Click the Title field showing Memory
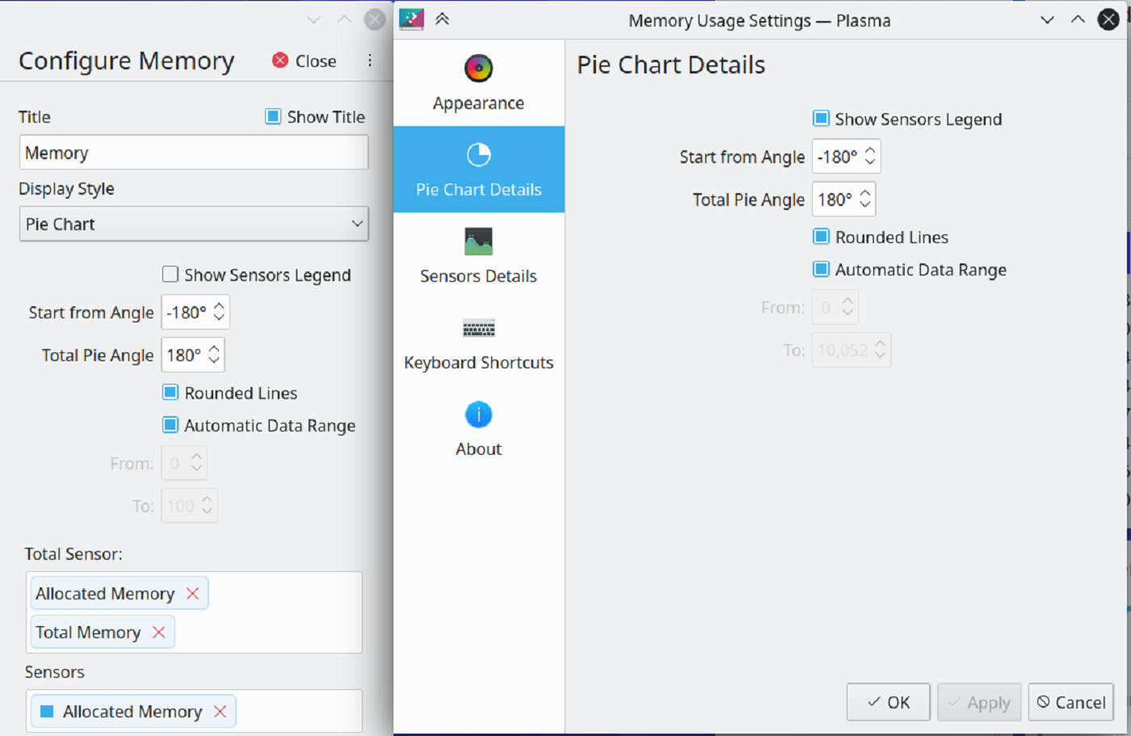The image size is (1131, 736). (194, 152)
